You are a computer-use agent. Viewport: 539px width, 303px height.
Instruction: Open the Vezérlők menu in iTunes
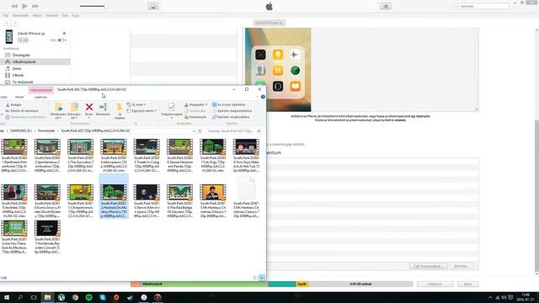52,15
